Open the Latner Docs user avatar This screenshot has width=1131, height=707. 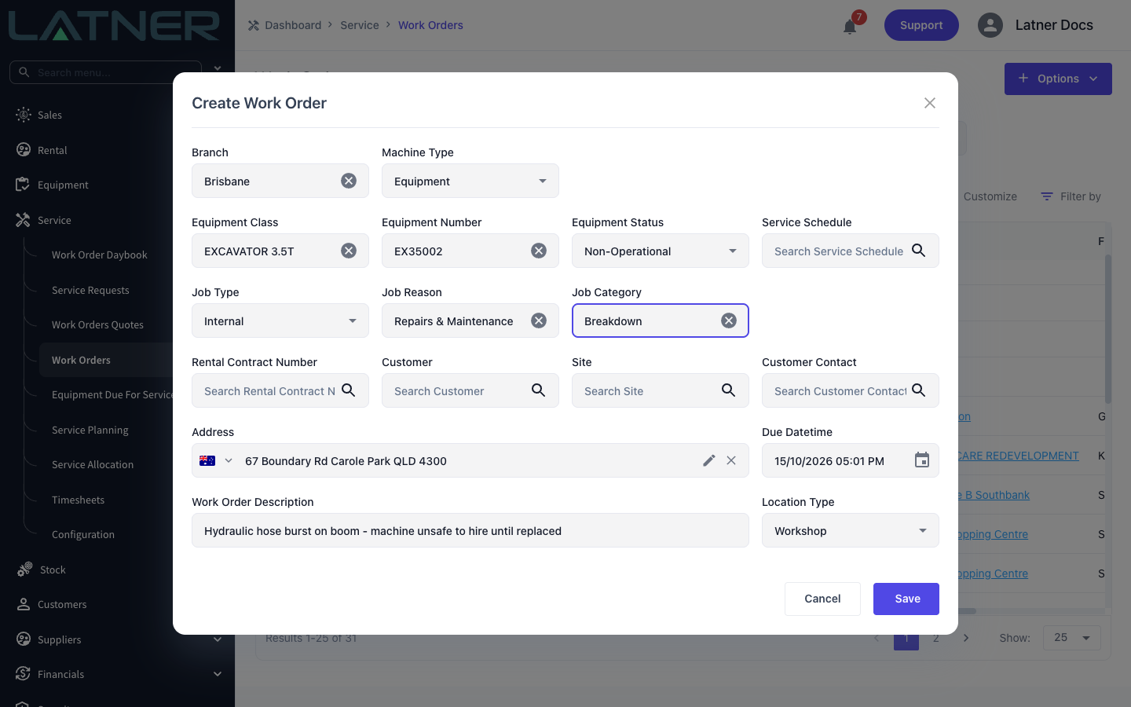click(990, 25)
